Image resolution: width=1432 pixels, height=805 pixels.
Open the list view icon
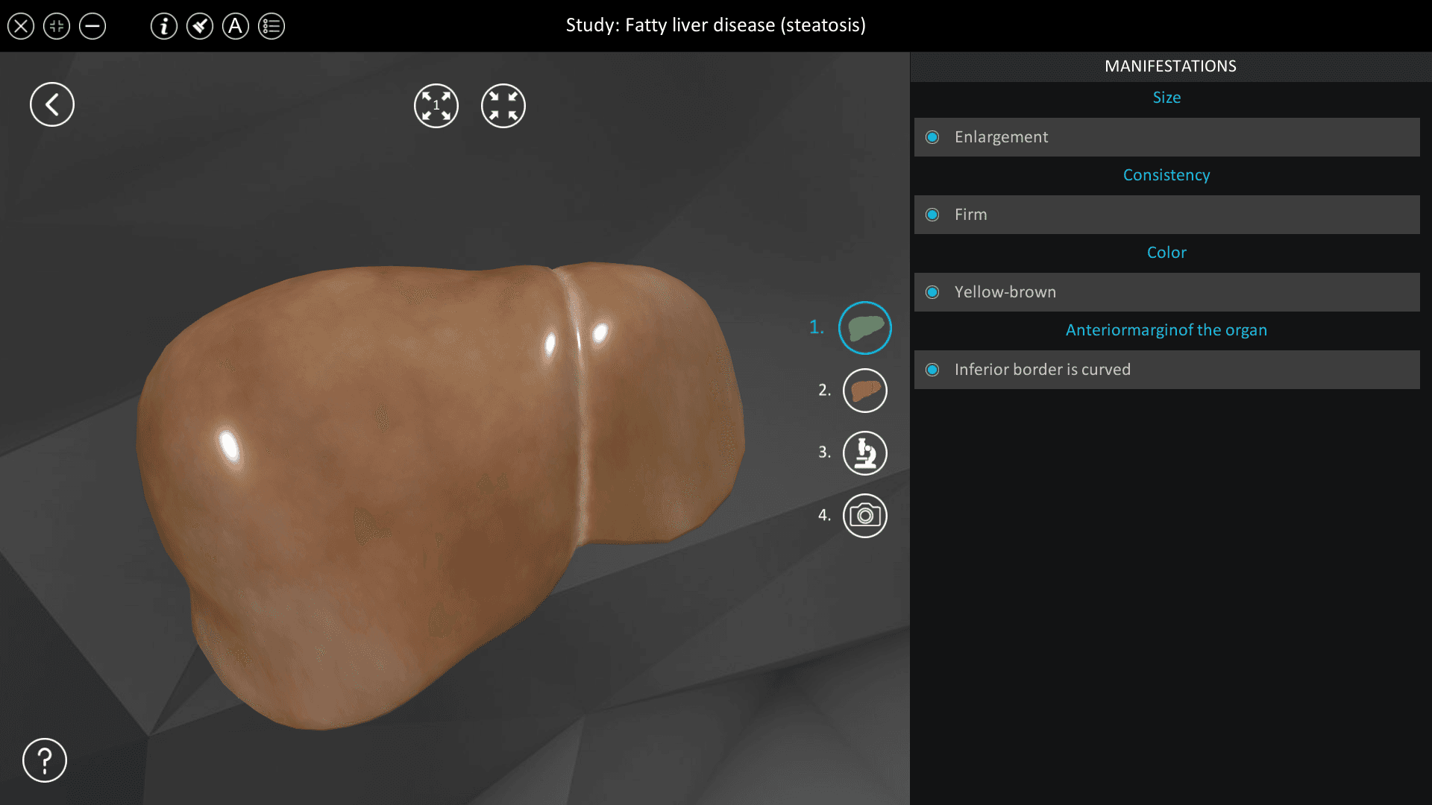pyautogui.click(x=271, y=27)
